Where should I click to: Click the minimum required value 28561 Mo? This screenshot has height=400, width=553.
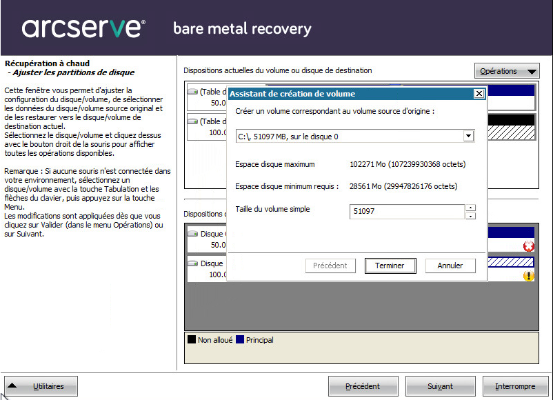[x=403, y=186]
